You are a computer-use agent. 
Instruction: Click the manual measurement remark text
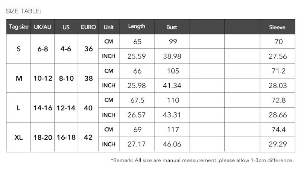tap(202, 160)
